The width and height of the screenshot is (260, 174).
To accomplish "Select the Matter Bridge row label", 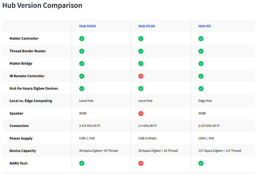I will tap(21, 63).
